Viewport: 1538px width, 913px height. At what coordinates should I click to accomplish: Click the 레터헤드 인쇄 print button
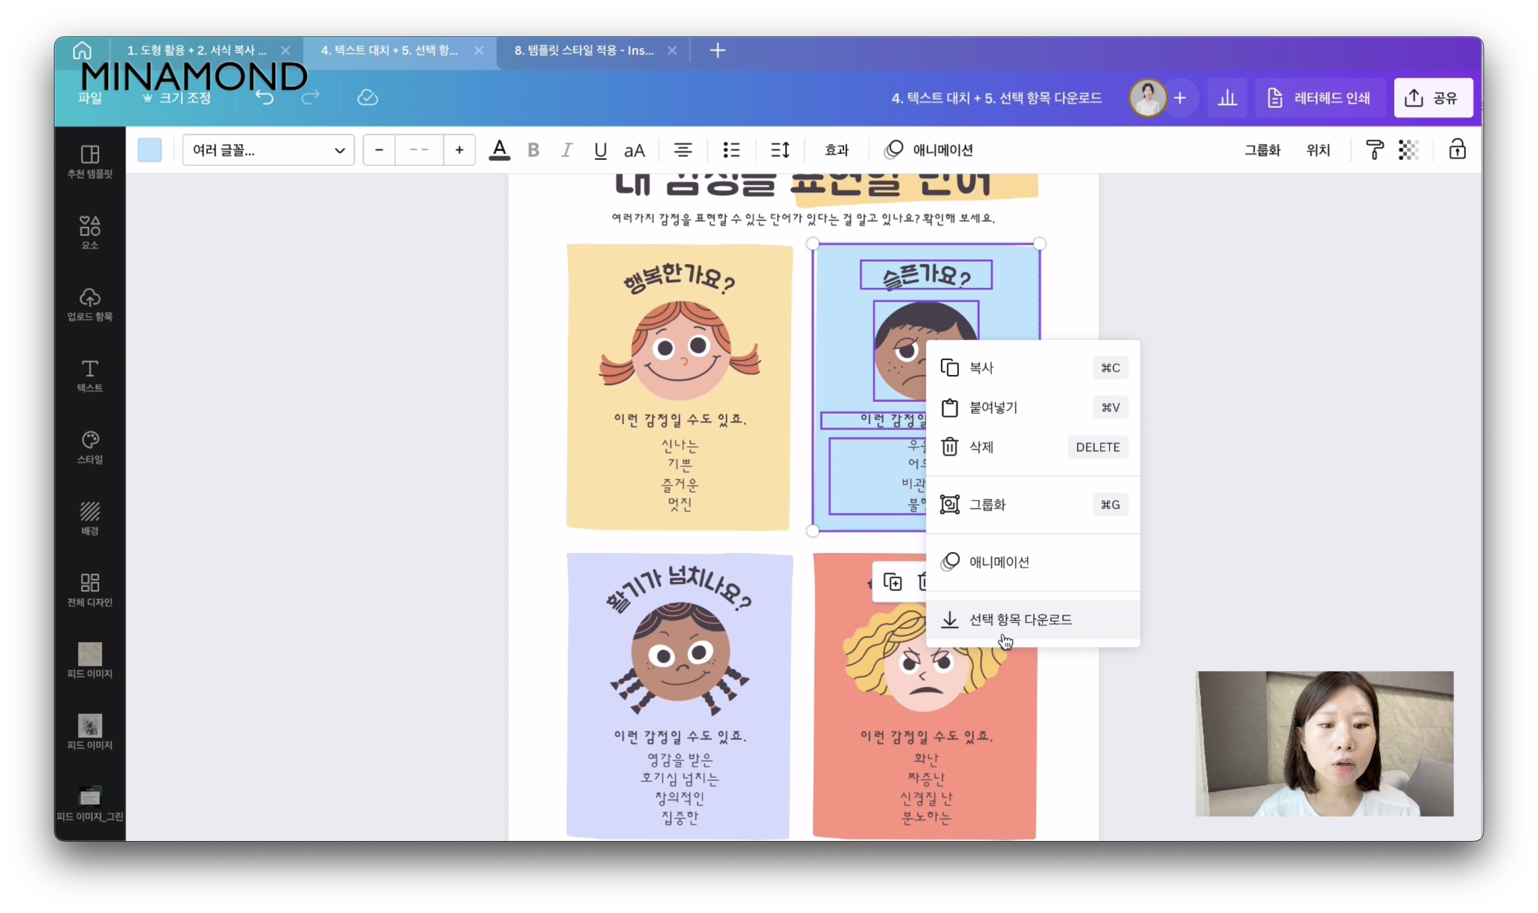click(1320, 98)
